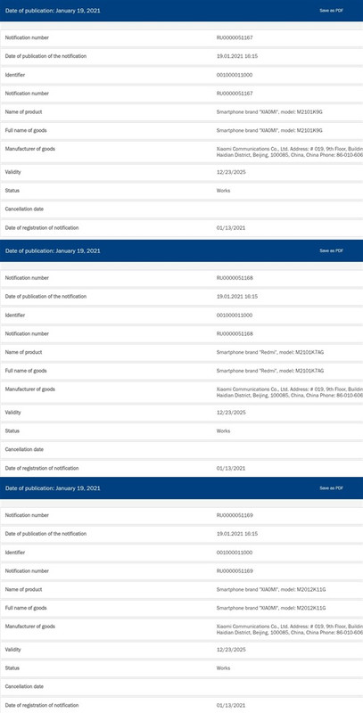
Task: Click validity date 12/23/2025 for the M2012K11G record
Action: tap(231, 650)
